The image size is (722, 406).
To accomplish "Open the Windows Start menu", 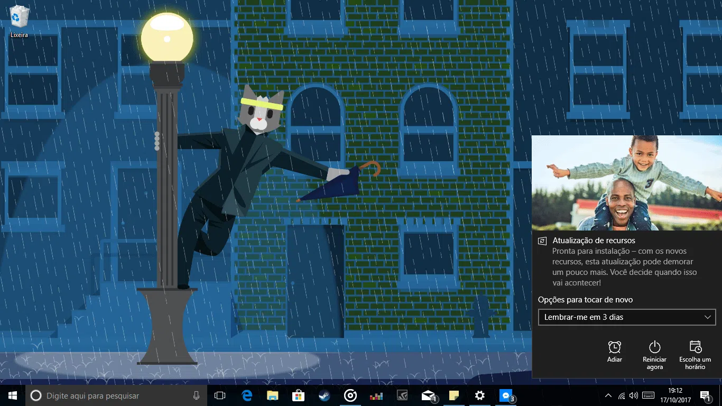I will [x=12, y=395].
